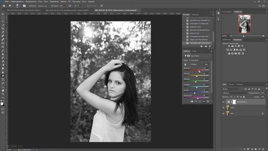Add a Levels adjustment
Viewport: 268px width, 151px height.
coord(232,46)
